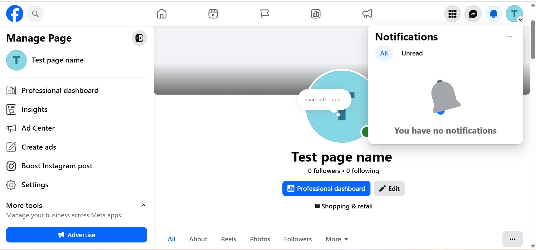Image resolution: width=536 pixels, height=250 pixels.
Task: Switch to the Reels tab
Action: pyautogui.click(x=228, y=239)
